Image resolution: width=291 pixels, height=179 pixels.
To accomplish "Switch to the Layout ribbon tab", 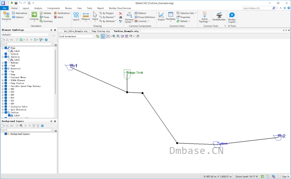I will coord(25,8).
